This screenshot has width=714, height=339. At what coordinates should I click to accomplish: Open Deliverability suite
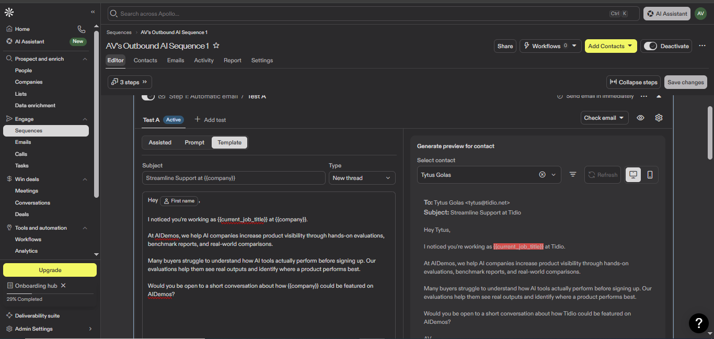pos(37,315)
